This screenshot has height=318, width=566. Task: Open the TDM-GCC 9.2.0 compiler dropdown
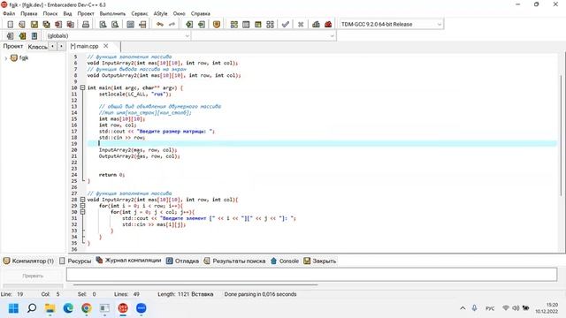click(391, 24)
